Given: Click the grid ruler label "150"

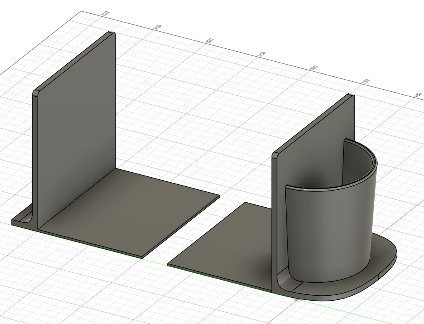Looking at the screenshot, I should pyautogui.click(x=366, y=82).
